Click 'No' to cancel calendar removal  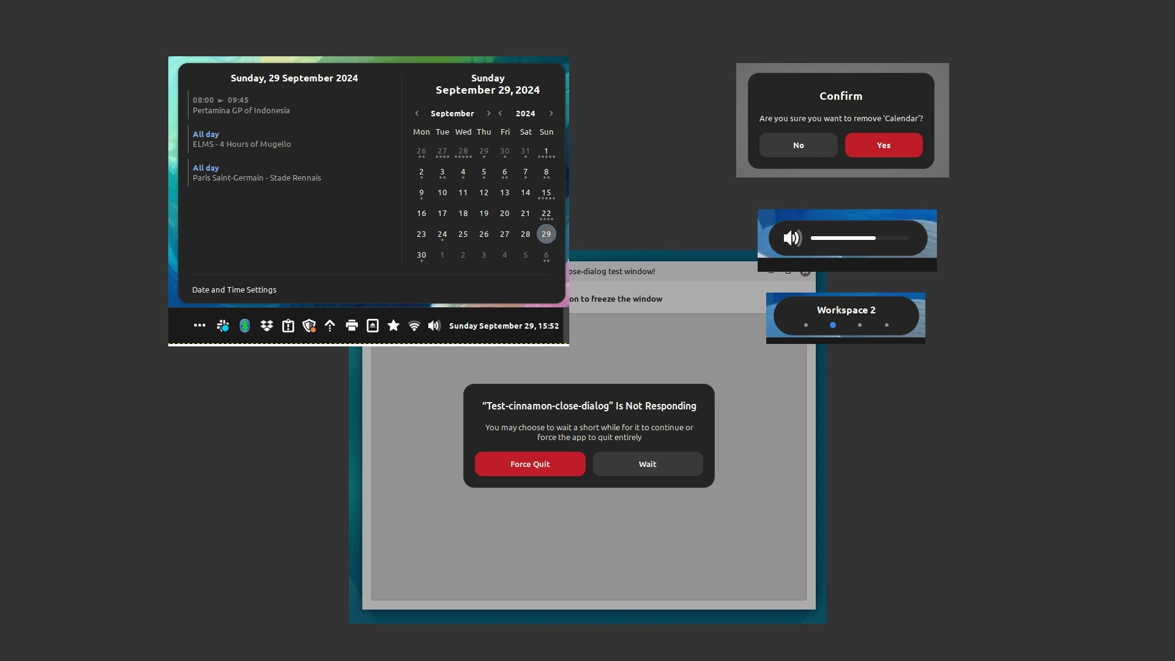pyautogui.click(x=798, y=144)
